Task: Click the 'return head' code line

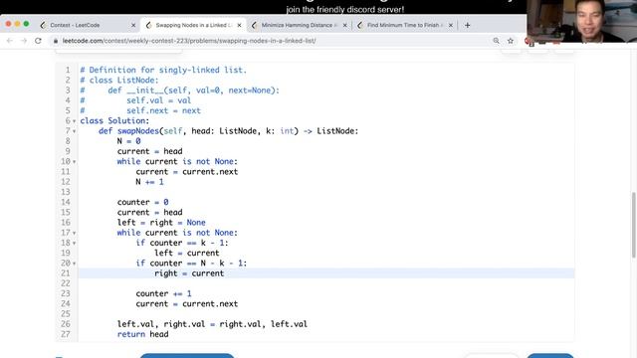Action: tap(142, 334)
